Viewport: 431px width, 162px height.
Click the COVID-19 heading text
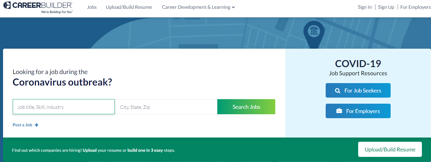click(x=358, y=63)
